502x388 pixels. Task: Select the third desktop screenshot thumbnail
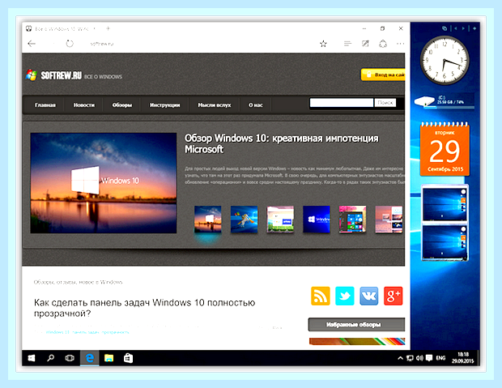pos(280,220)
